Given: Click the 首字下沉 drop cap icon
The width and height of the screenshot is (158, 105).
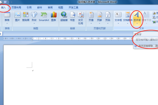Looking at the screenshot, I should coord(146,15).
